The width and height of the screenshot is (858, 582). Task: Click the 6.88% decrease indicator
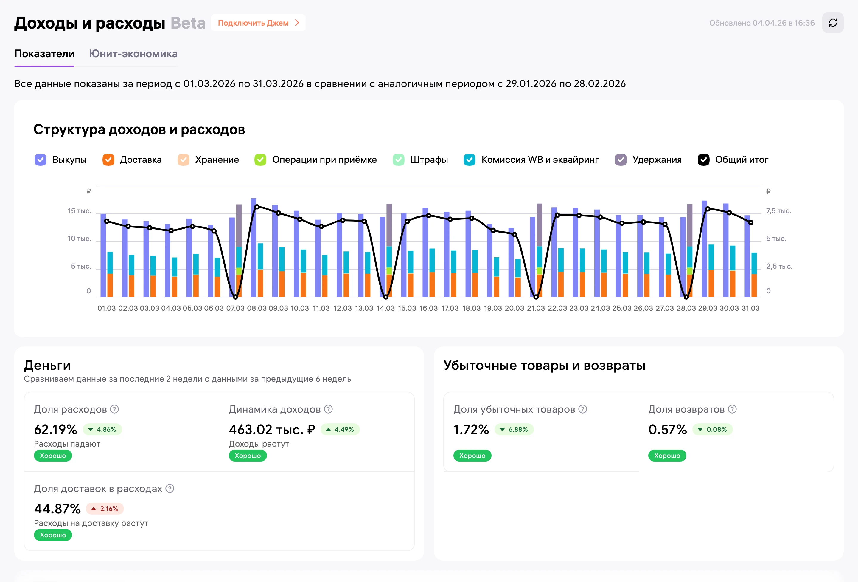tap(514, 429)
